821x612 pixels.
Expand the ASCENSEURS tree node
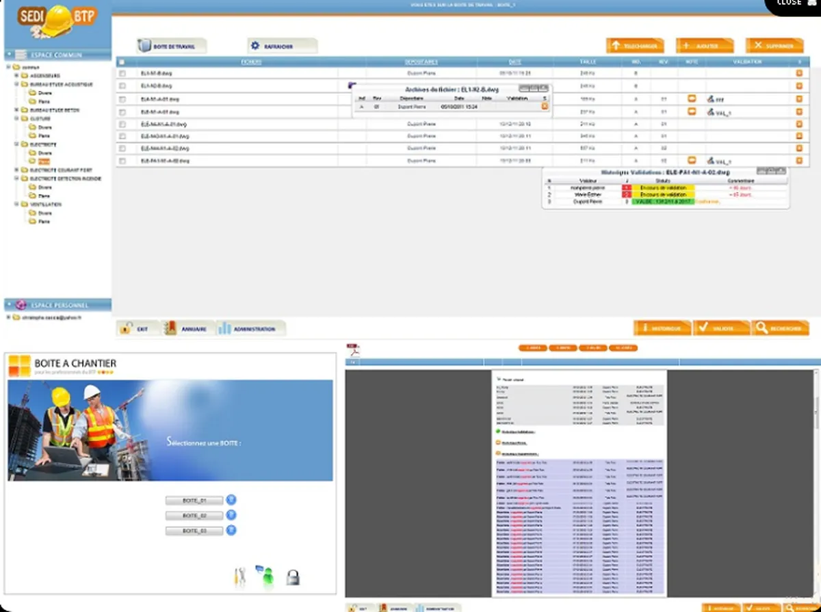[x=16, y=76]
